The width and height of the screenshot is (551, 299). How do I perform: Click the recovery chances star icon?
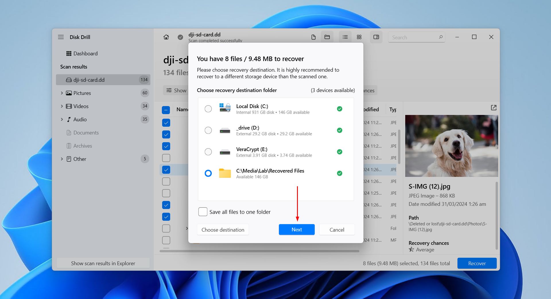coord(412,249)
